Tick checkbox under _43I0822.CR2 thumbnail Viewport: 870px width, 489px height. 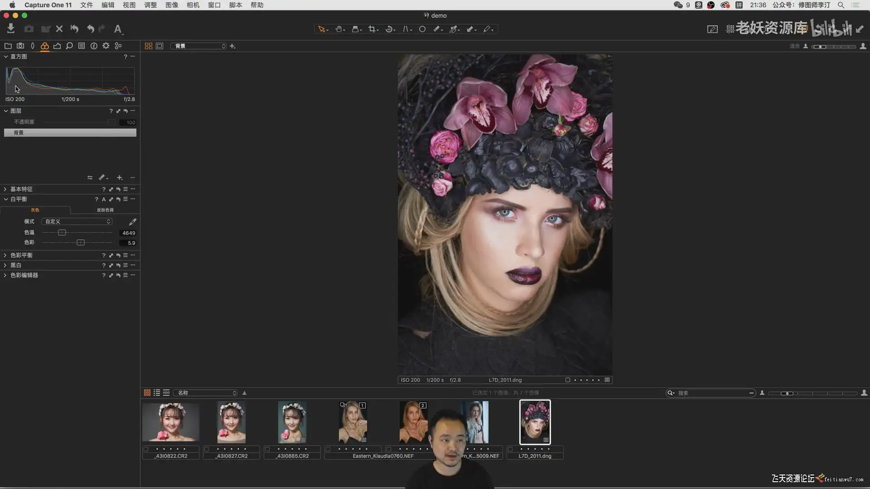146,449
